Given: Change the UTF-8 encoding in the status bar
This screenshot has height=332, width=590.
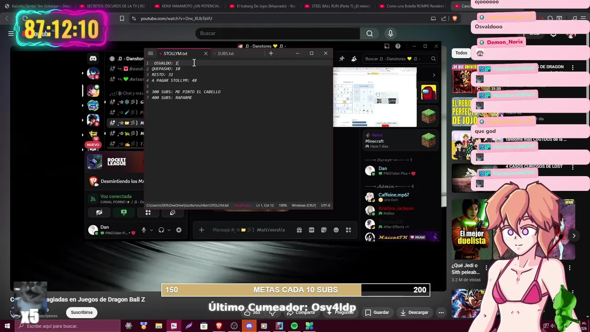Looking at the screenshot, I should [325, 205].
